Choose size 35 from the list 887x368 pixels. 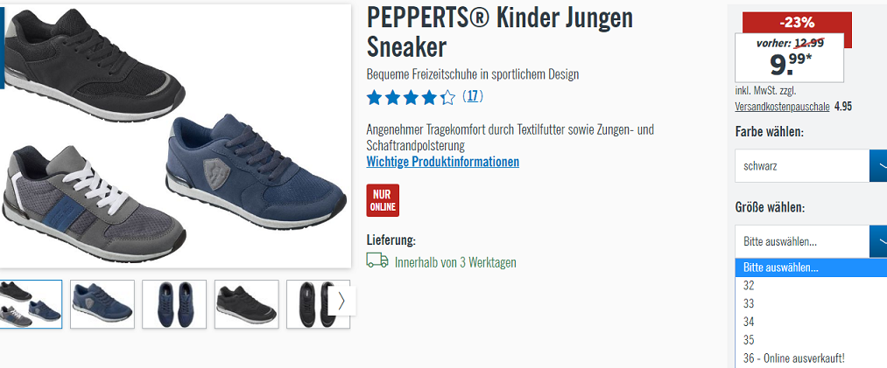point(811,340)
